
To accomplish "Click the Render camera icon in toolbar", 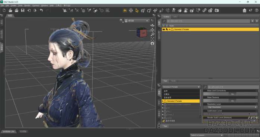I will pos(216,10).
